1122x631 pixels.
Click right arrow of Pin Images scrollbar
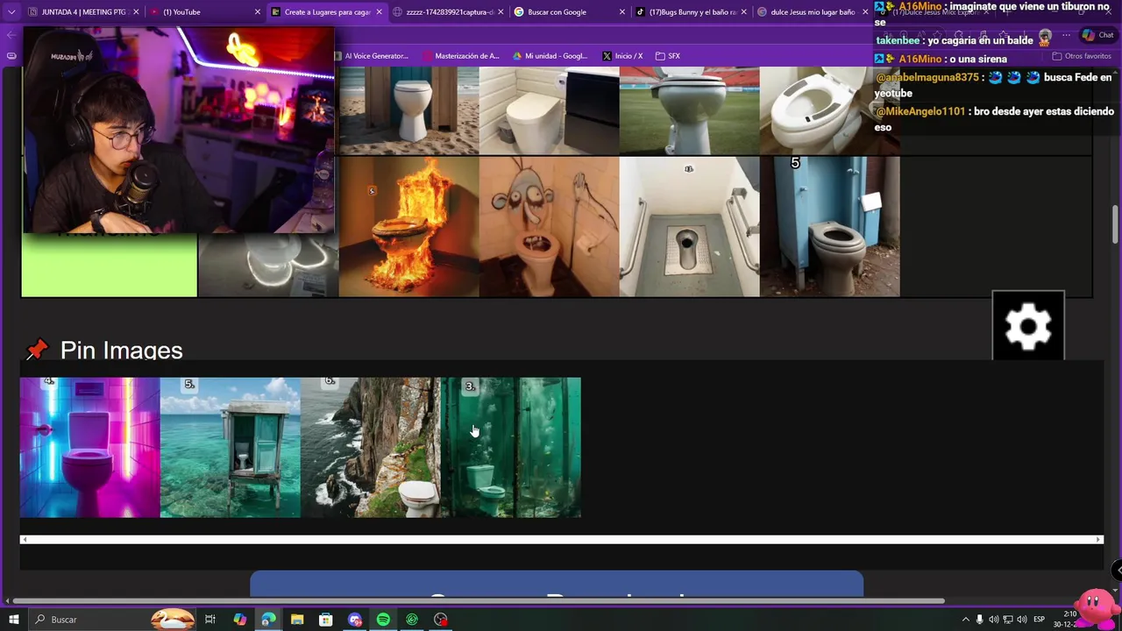[x=1098, y=540]
